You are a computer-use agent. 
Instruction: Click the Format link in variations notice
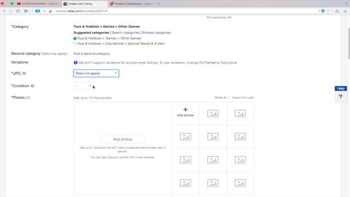point(210,62)
